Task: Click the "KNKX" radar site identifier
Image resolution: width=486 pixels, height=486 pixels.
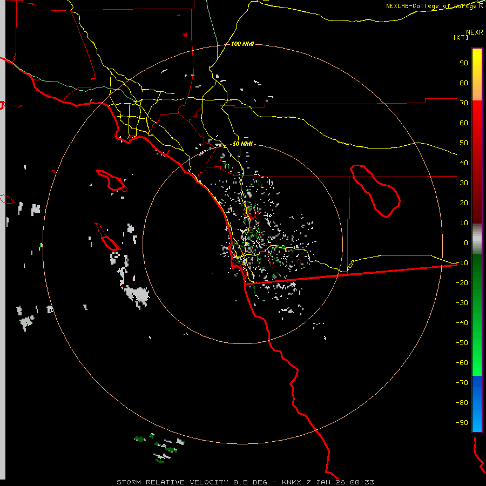Action: coord(292,482)
